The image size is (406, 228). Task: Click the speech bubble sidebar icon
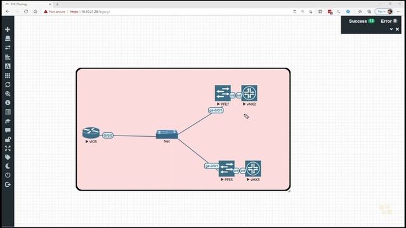(8, 130)
